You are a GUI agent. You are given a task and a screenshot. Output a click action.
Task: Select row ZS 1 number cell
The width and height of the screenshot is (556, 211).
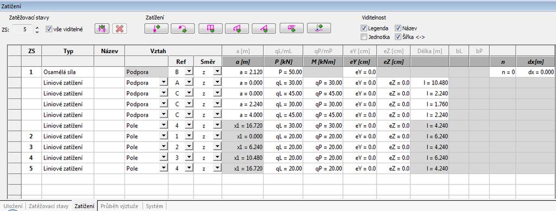click(32, 72)
